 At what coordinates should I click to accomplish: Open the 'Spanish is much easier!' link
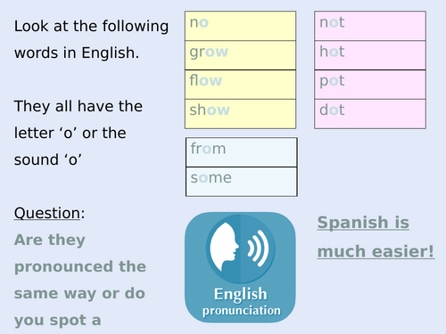376,237
